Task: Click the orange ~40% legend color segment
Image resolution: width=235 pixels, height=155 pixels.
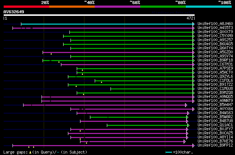Action: [x=72, y=7]
